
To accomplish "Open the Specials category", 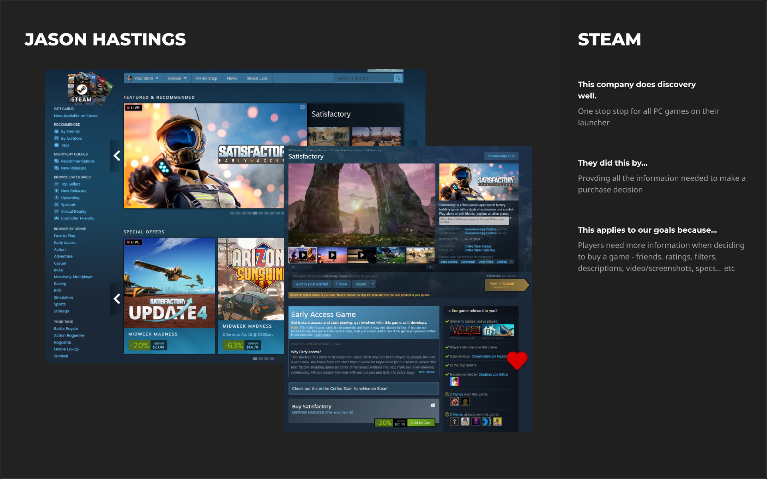I will pos(68,205).
